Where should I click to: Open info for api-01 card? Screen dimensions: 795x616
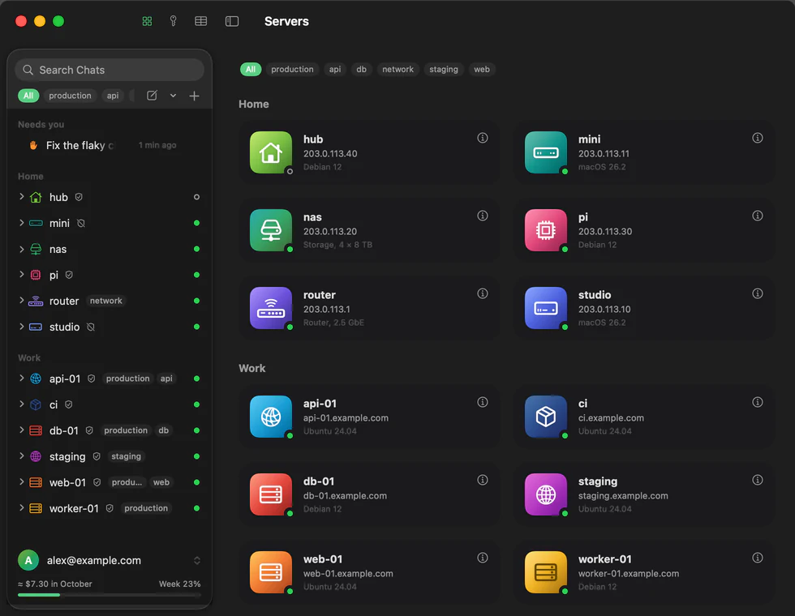pyautogui.click(x=483, y=402)
